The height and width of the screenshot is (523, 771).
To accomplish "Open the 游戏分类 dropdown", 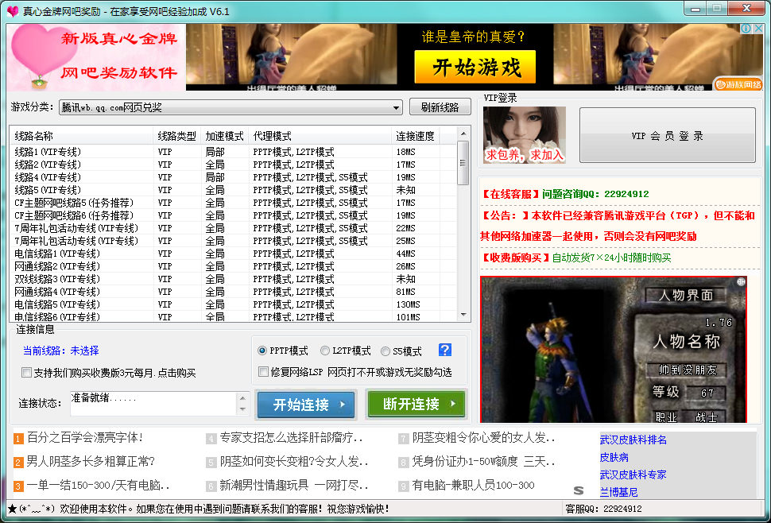I will click(231, 107).
